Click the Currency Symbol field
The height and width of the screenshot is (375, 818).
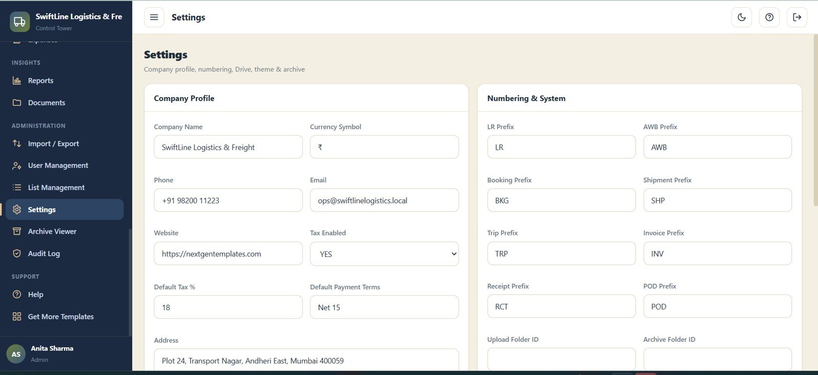pyautogui.click(x=384, y=147)
